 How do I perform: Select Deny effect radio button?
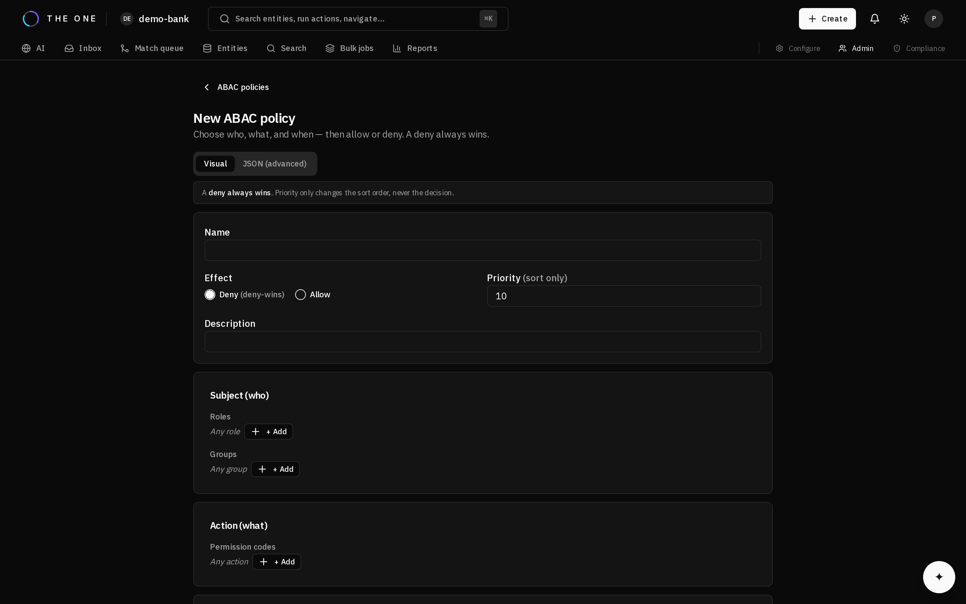pos(210,295)
